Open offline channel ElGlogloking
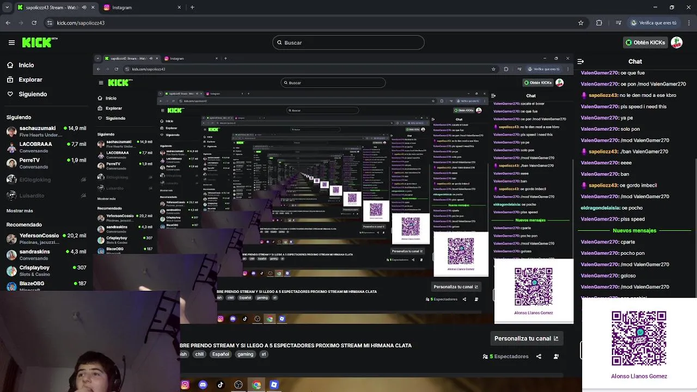Image resolution: width=697 pixels, height=392 pixels. coord(46,180)
